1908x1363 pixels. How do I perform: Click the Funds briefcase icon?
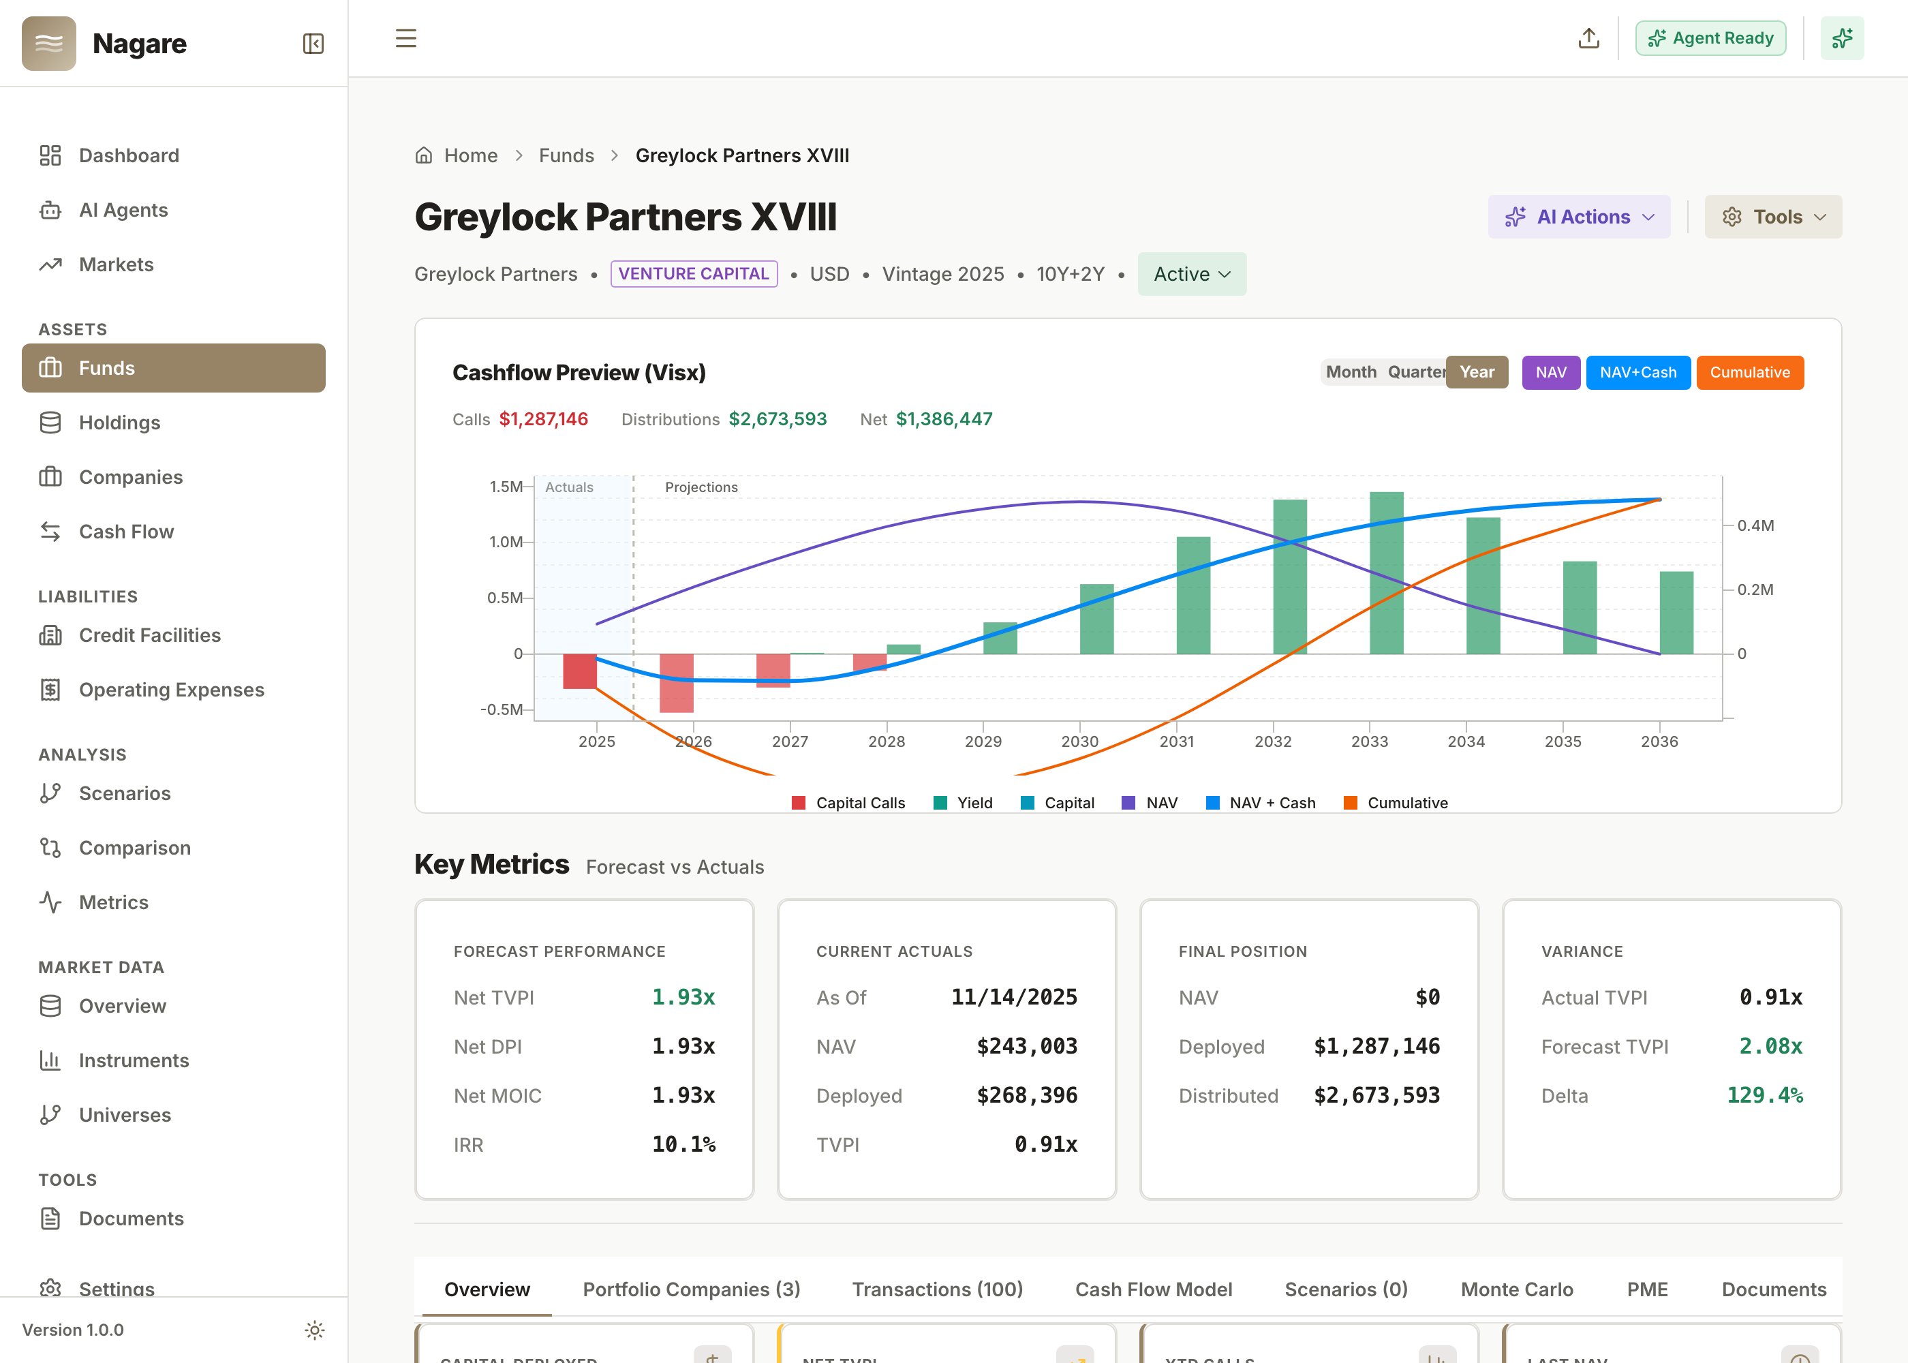[x=50, y=367]
